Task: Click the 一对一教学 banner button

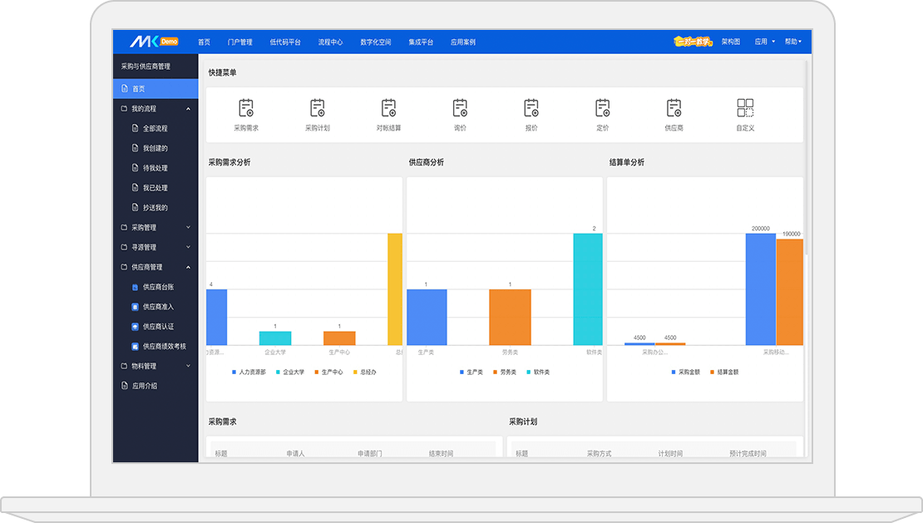Action: point(693,42)
